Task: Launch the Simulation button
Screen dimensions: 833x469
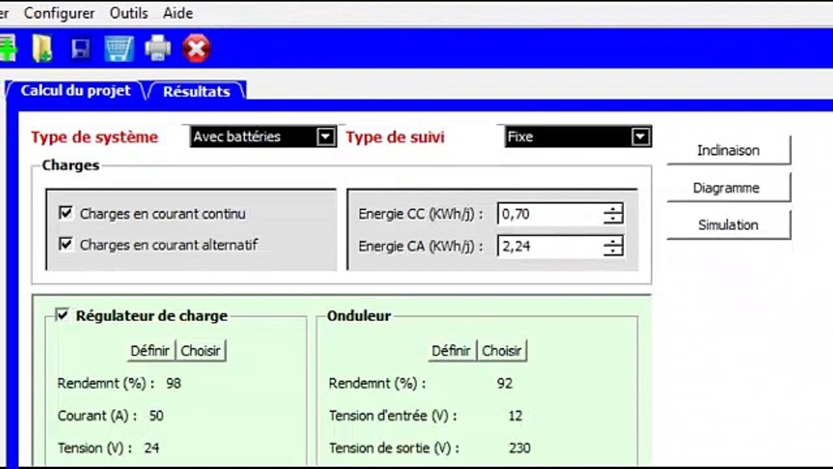Action: 728,225
